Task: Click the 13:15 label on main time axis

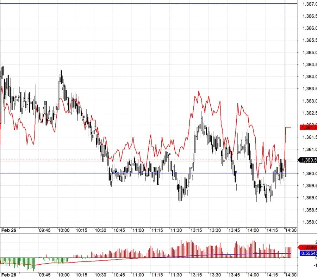Action: pyautogui.click(x=196, y=230)
